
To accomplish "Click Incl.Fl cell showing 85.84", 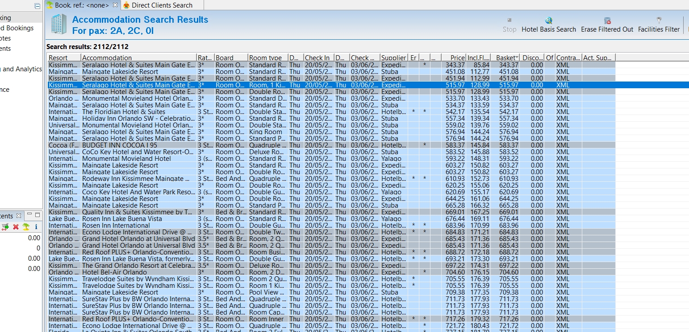I will coord(478,65).
